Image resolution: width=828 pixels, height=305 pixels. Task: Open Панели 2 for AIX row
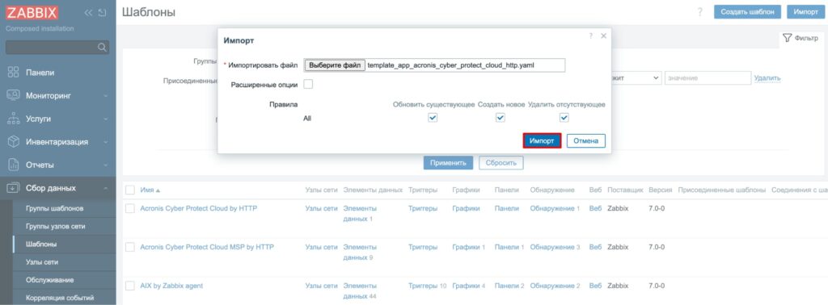(x=509, y=286)
